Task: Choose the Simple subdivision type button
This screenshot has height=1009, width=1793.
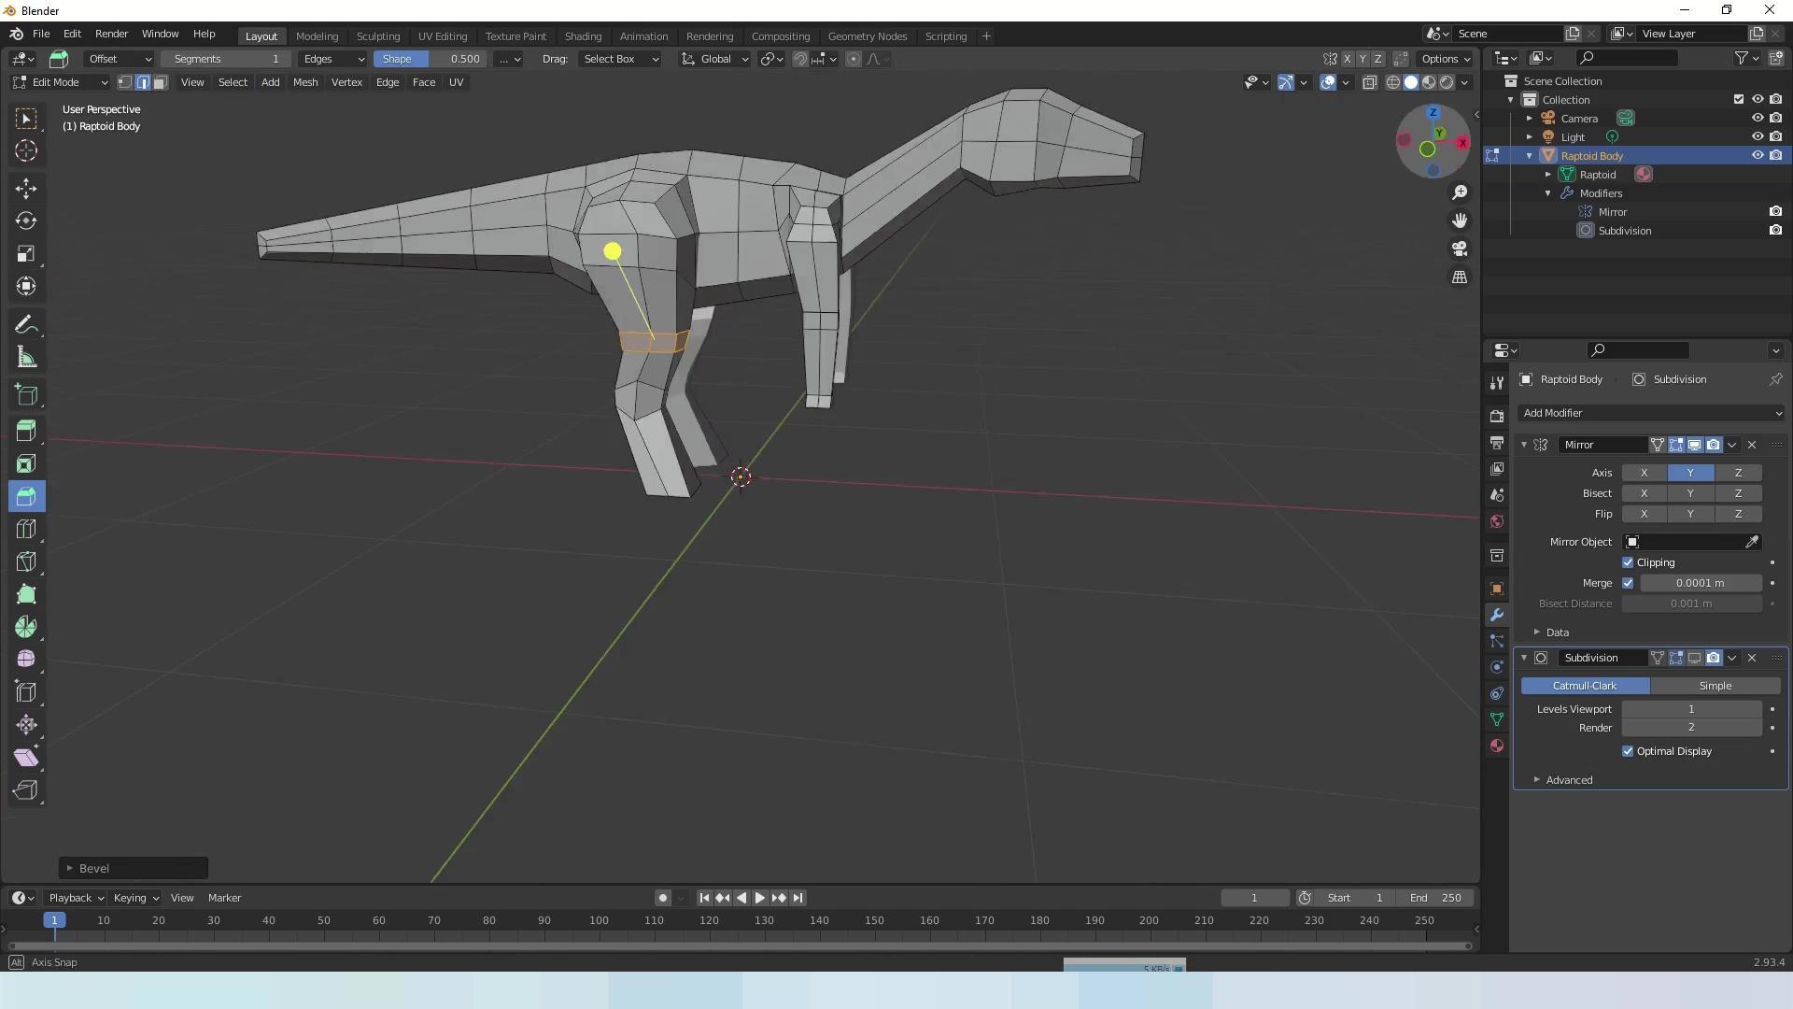Action: pyautogui.click(x=1715, y=686)
